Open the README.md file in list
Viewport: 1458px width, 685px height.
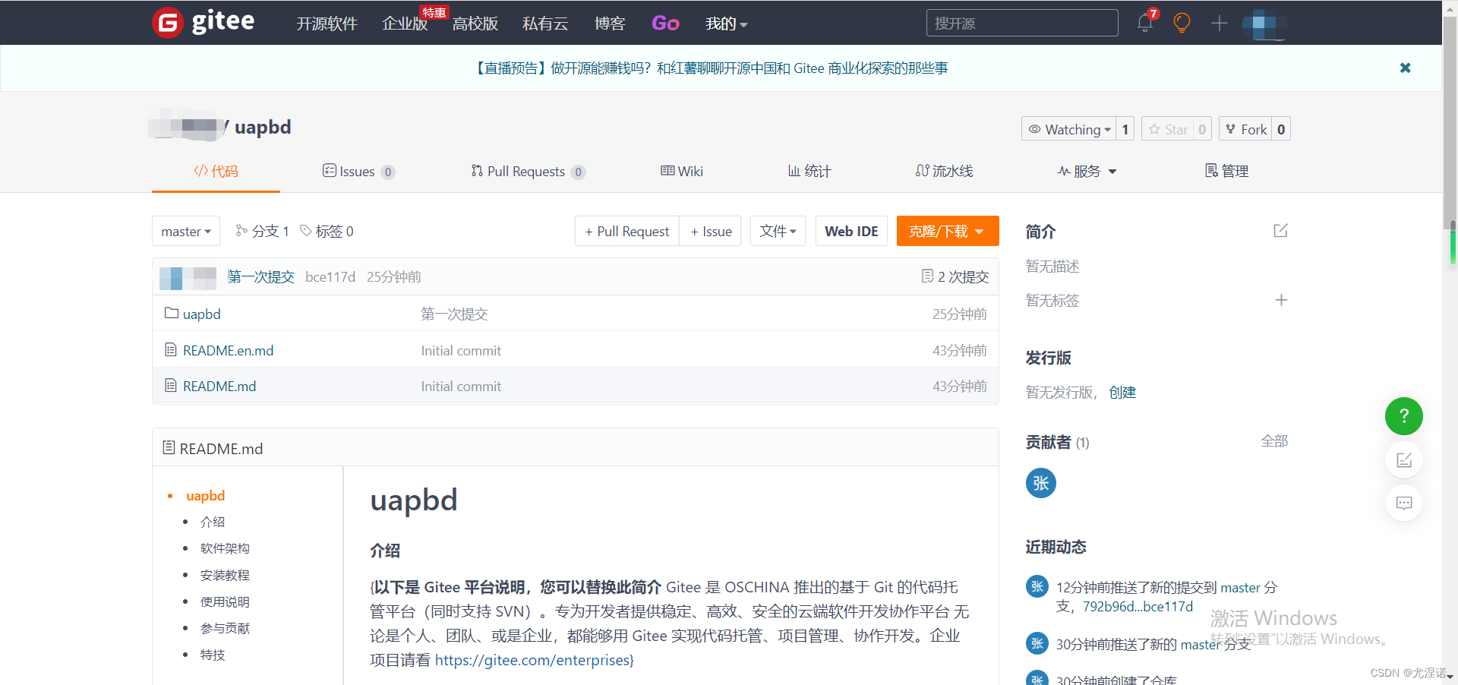pyautogui.click(x=219, y=386)
